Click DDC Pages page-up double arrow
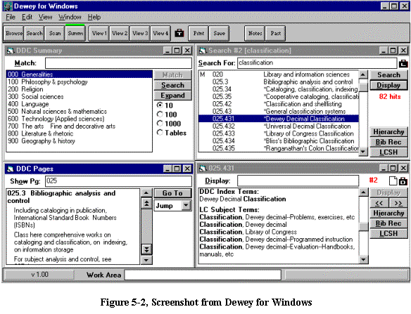 [147, 203]
